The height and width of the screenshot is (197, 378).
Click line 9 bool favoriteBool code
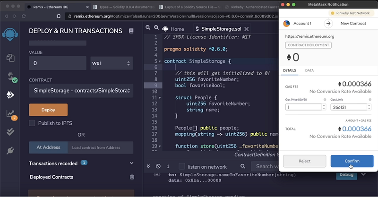click(200, 86)
